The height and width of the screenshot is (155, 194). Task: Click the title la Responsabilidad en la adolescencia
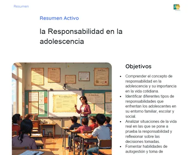(x=81, y=36)
